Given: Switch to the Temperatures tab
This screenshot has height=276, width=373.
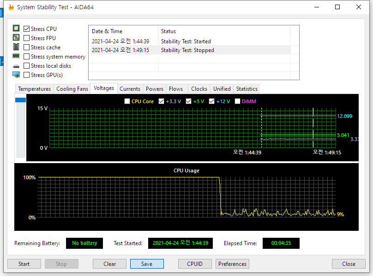Looking at the screenshot, I should click(x=34, y=89).
